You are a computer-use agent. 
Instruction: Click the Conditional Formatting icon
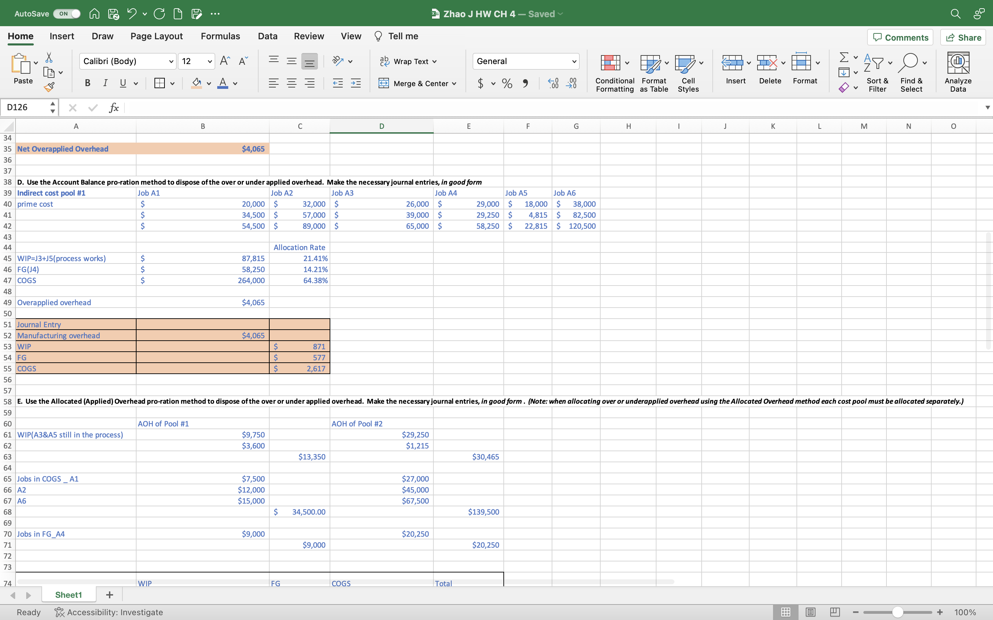coord(610,63)
